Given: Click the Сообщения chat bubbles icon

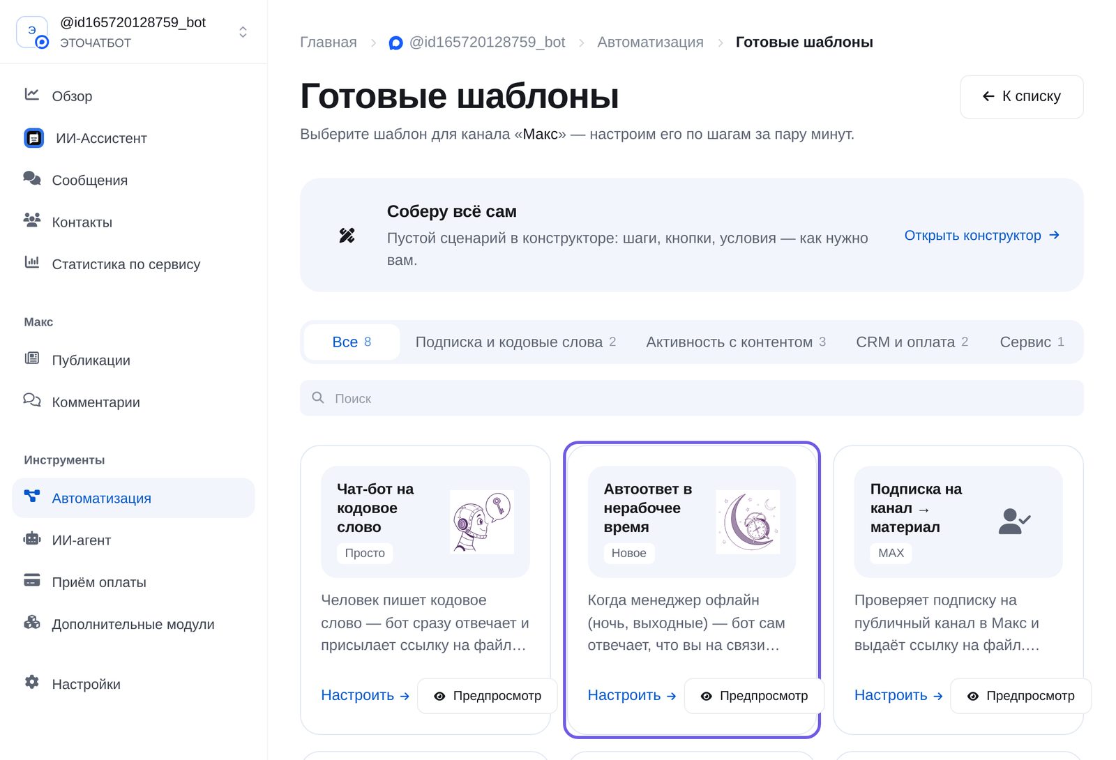Looking at the screenshot, I should [32, 178].
